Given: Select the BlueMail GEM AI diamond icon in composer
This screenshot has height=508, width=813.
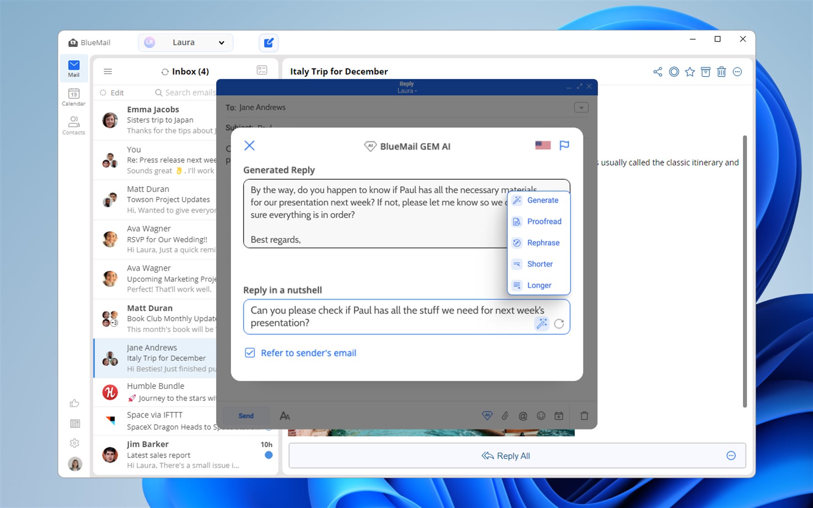Looking at the screenshot, I should 487,416.
